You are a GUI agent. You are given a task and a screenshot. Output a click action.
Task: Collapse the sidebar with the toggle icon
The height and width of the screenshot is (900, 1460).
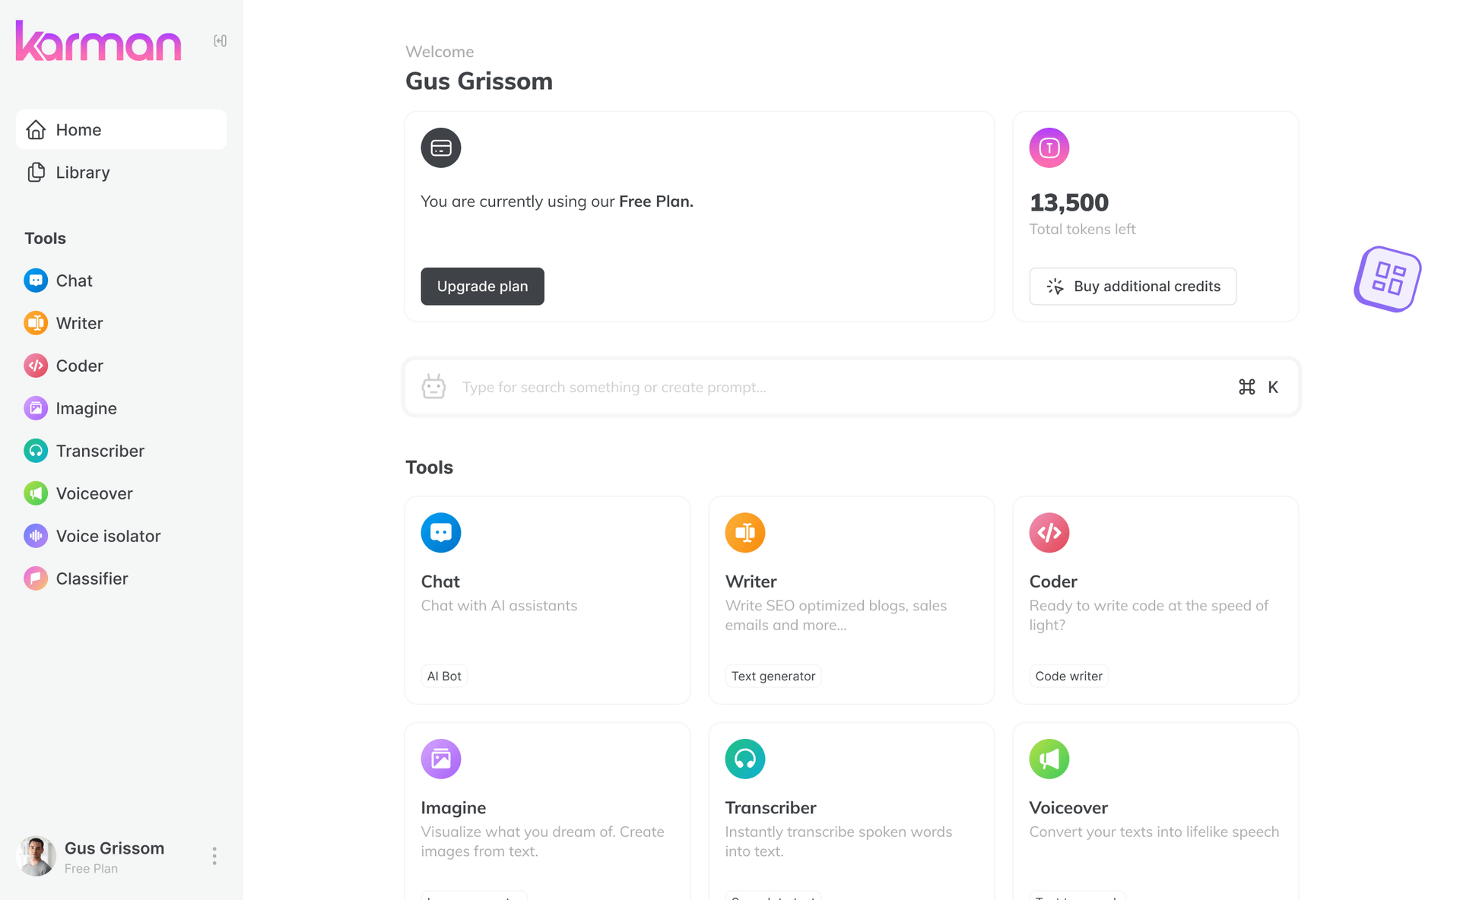click(x=220, y=41)
